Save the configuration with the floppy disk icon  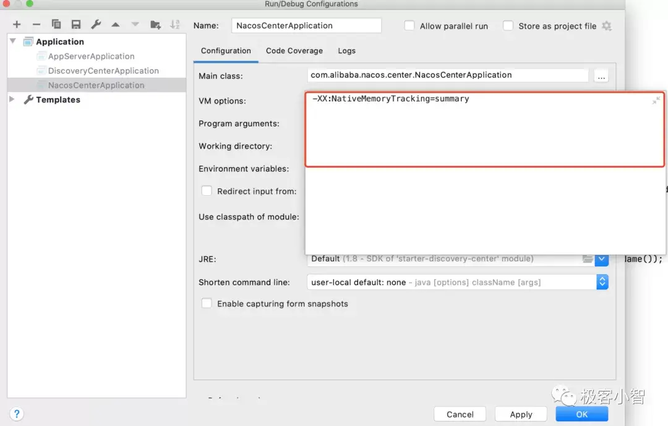pos(76,24)
